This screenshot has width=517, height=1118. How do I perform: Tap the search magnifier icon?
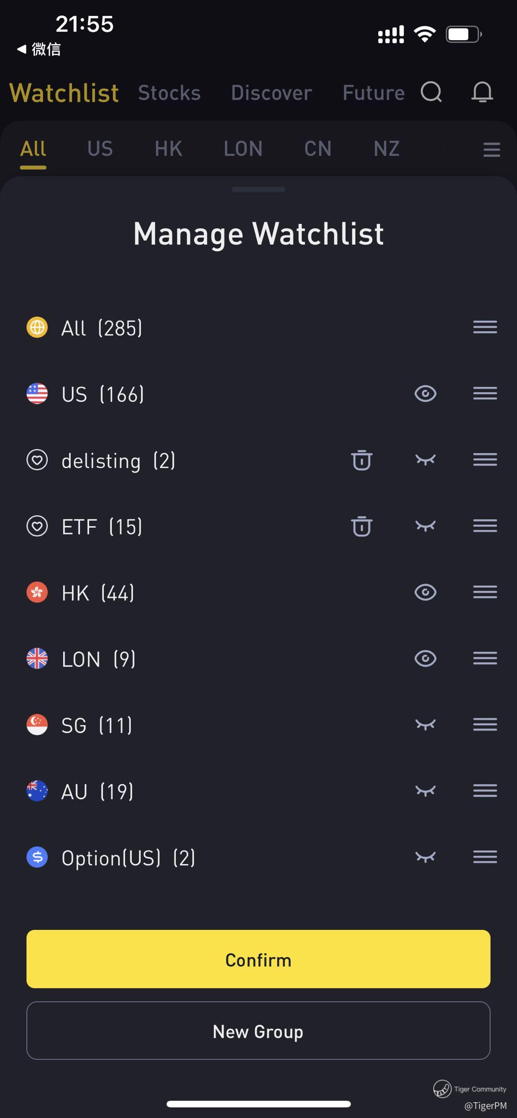[x=431, y=92]
